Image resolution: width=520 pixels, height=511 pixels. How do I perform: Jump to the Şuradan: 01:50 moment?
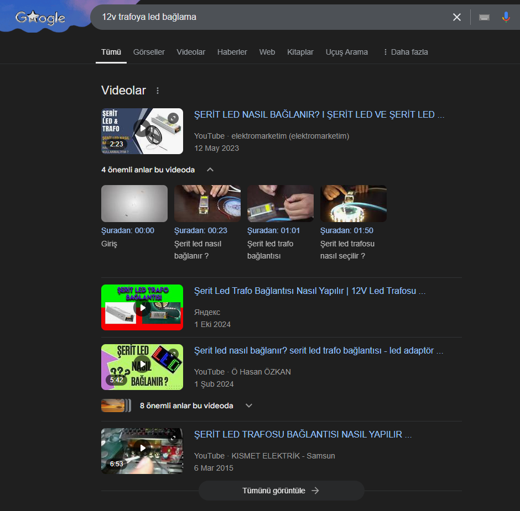346,230
